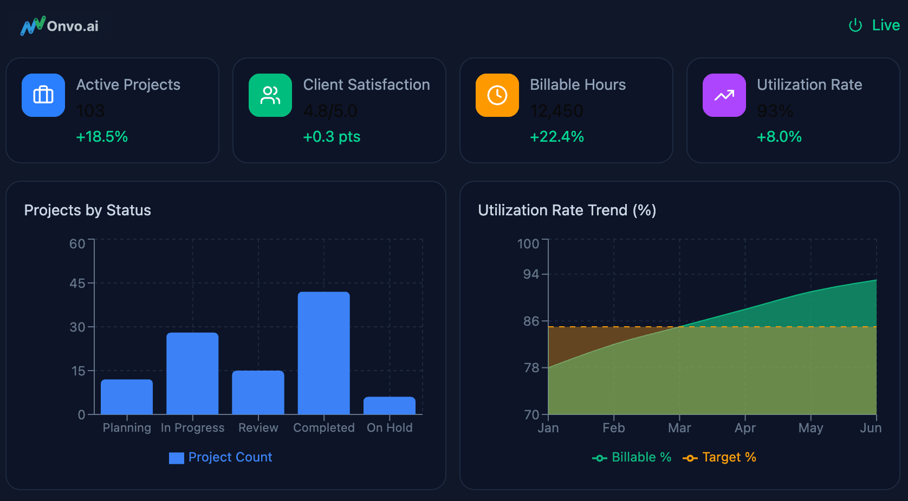Click the On Hold bar
908x501 pixels.
point(390,405)
